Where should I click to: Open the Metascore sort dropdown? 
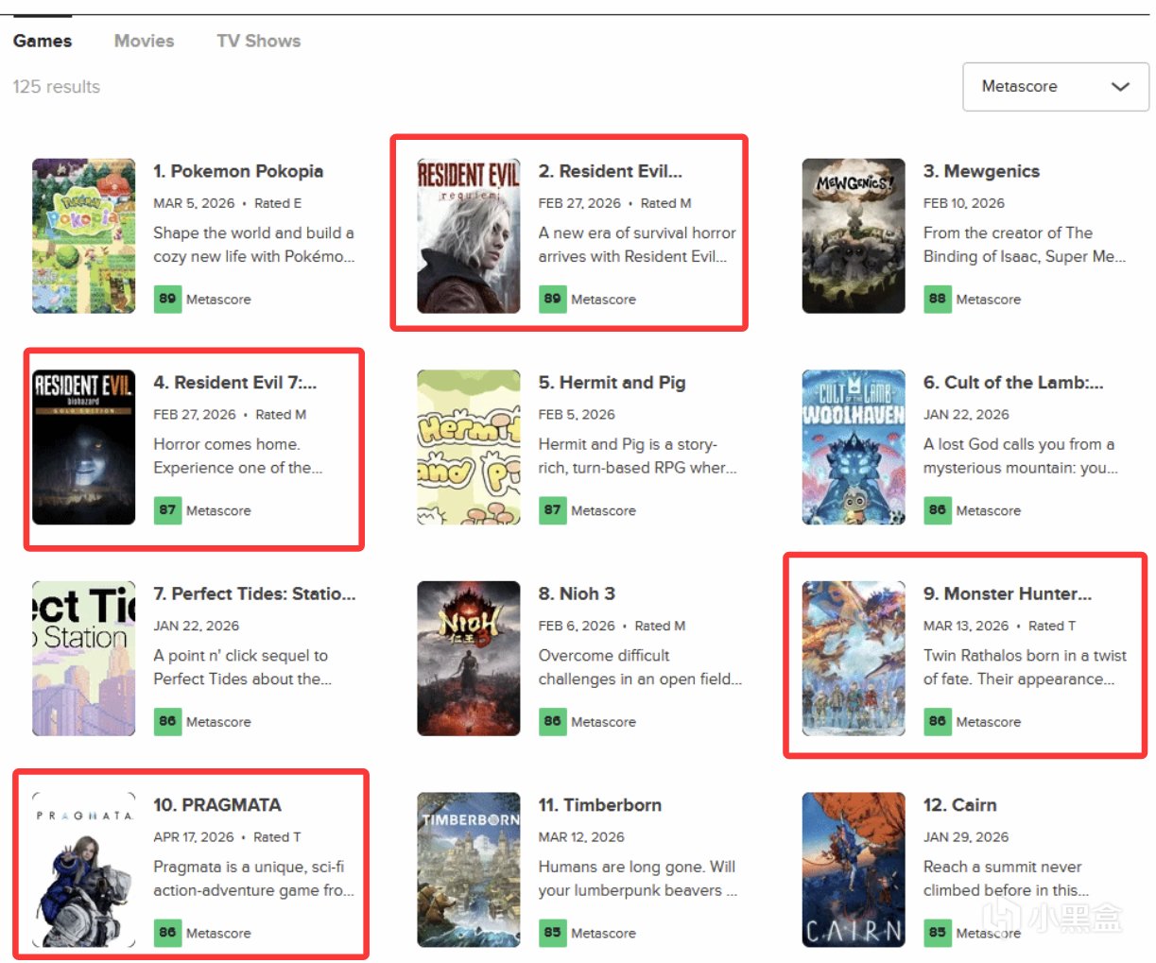[x=1055, y=87]
